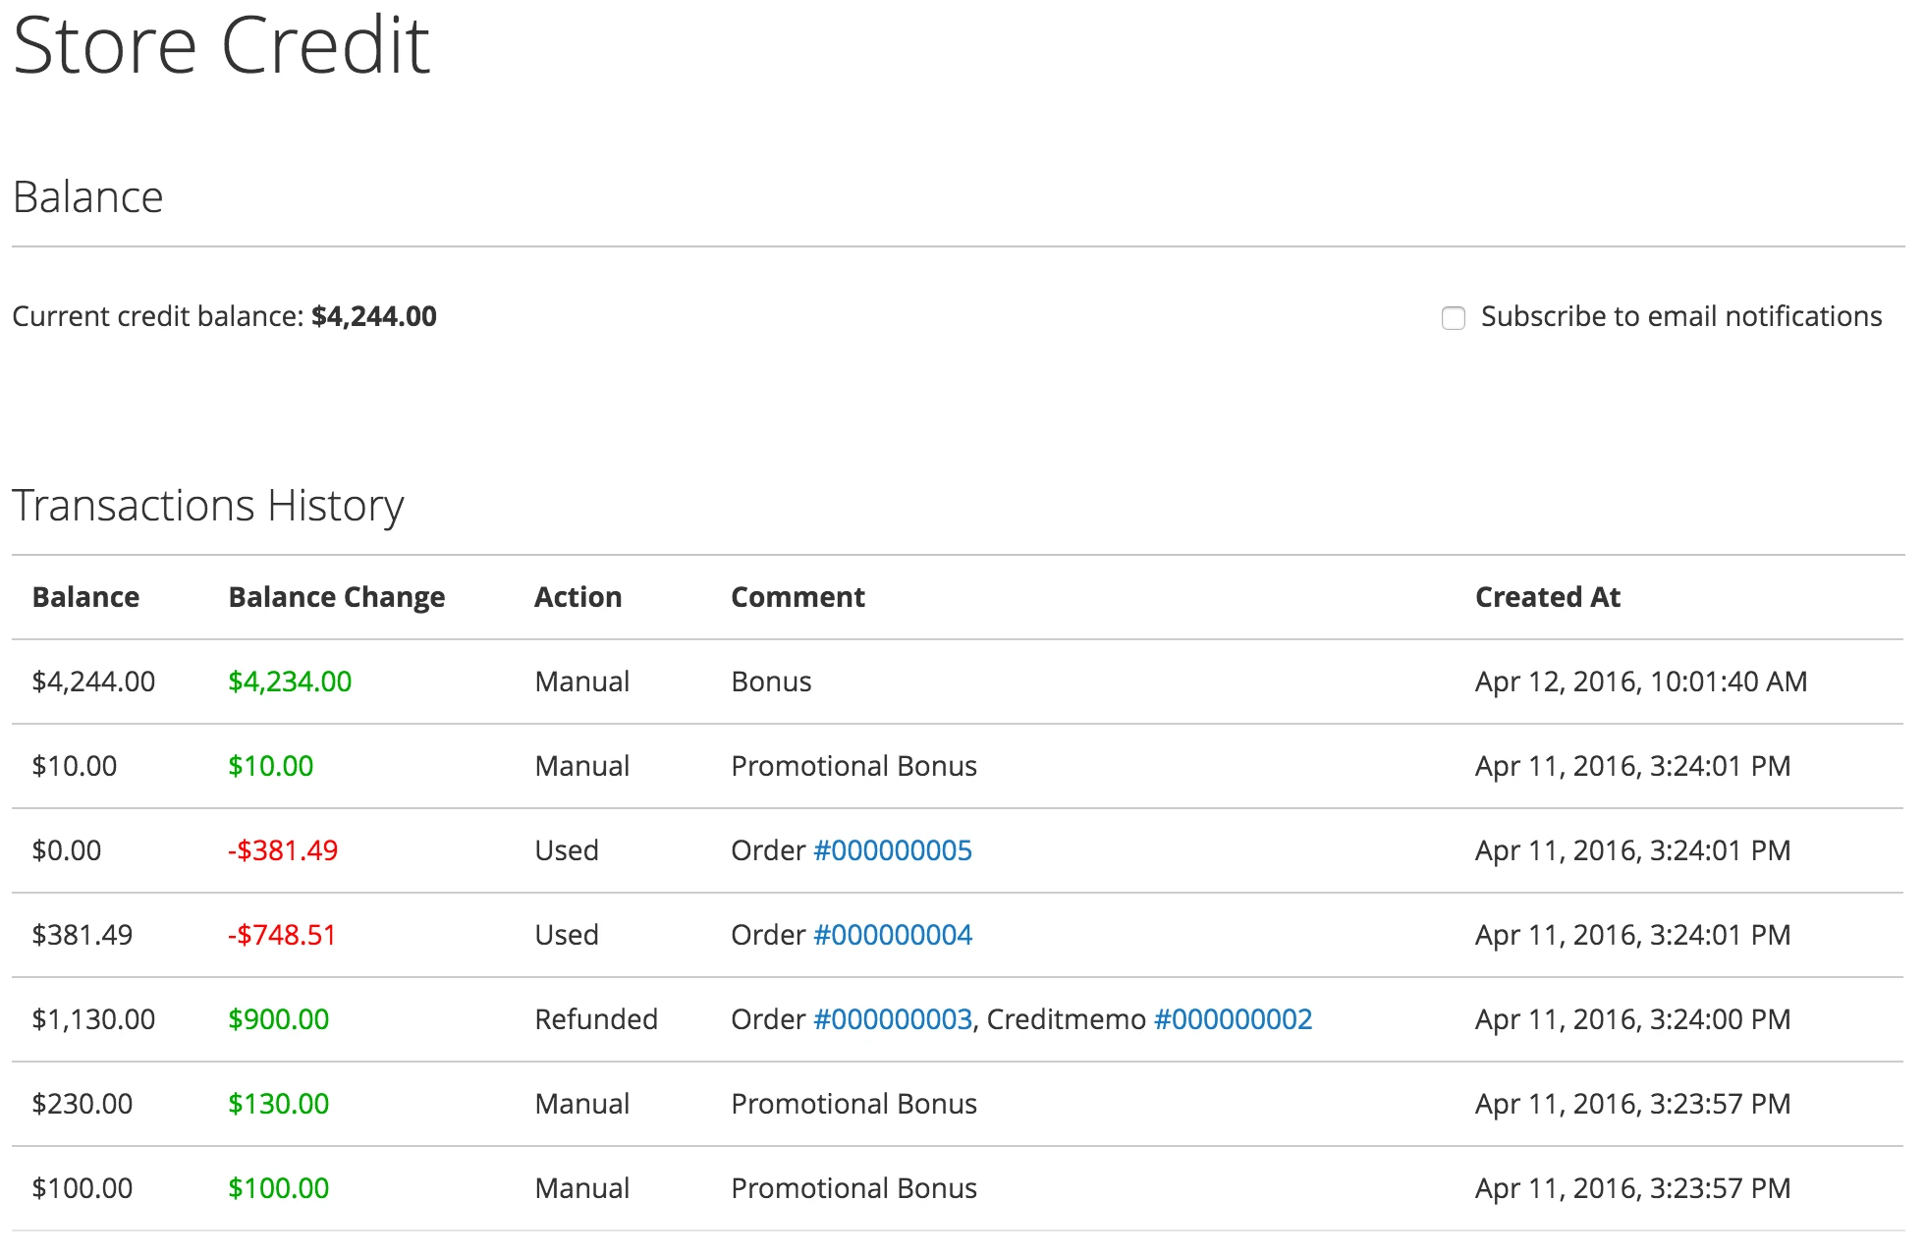The width and height of the screenshot is (1925, 1255).
Task: Click the -$748.51 balance change value
Action: click(x=282, y=935)
